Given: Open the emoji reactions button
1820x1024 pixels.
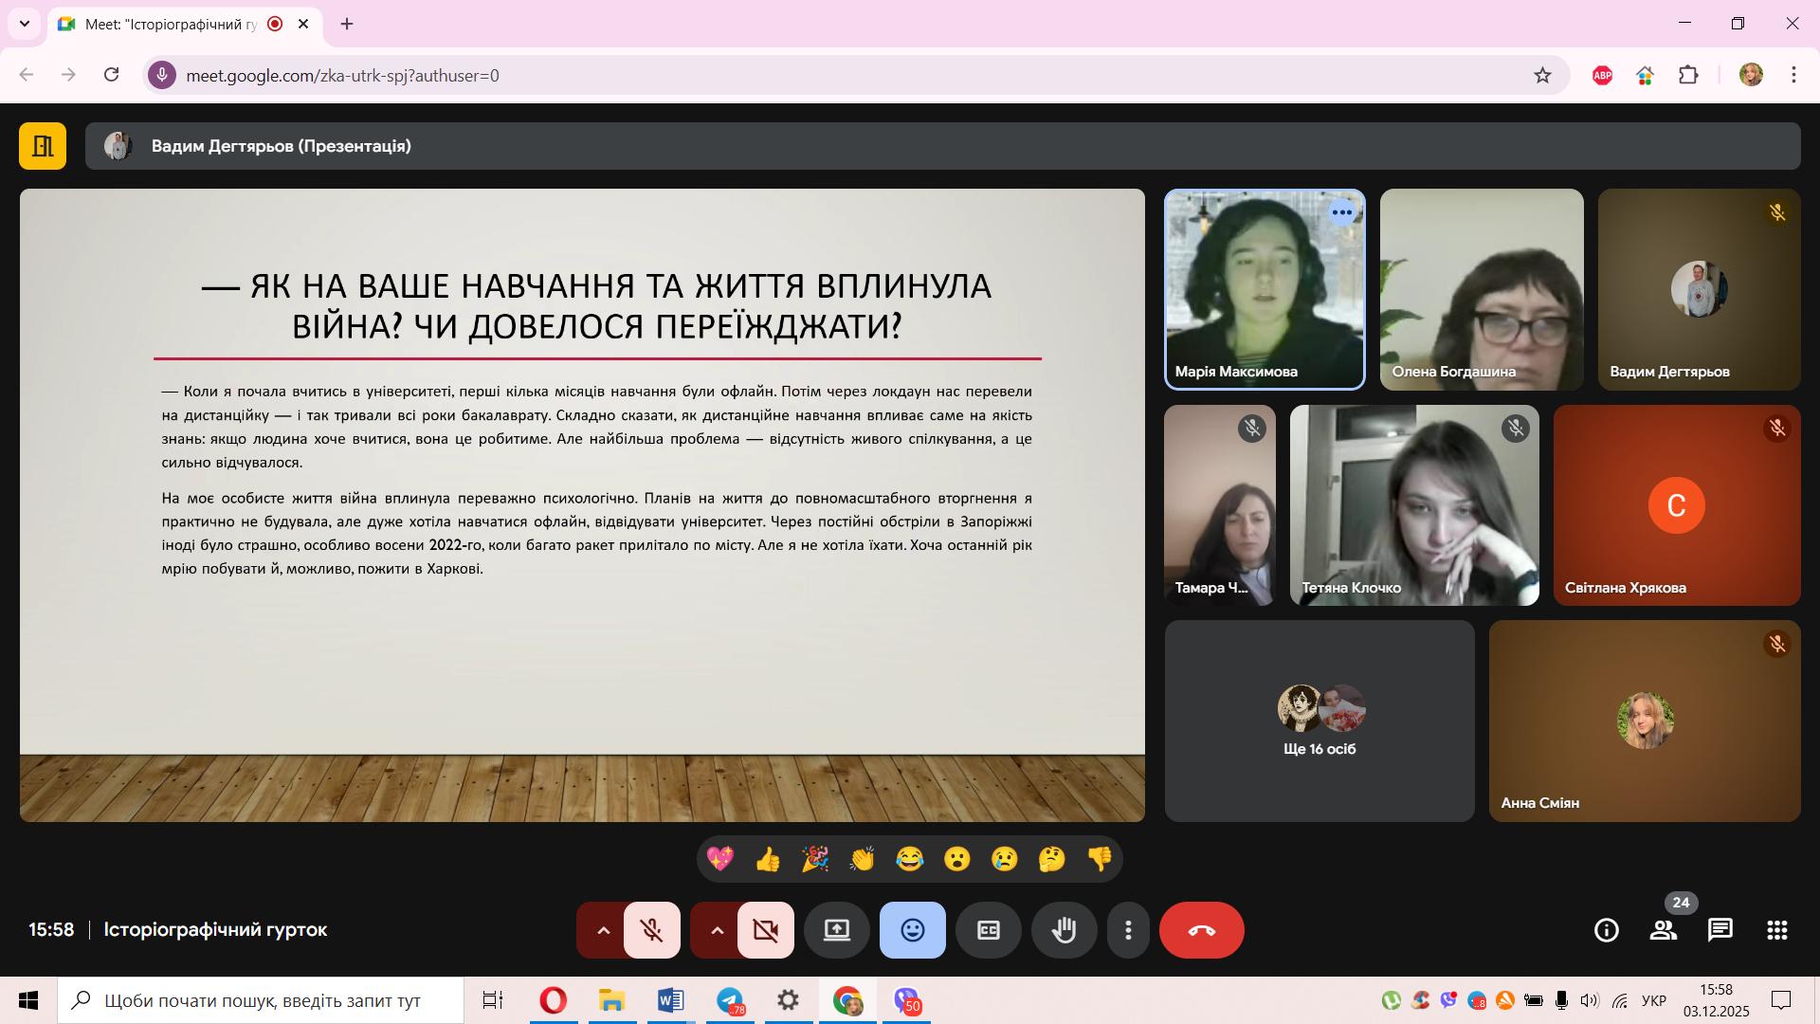Looking at the screenshot, I should coord(912,930).
